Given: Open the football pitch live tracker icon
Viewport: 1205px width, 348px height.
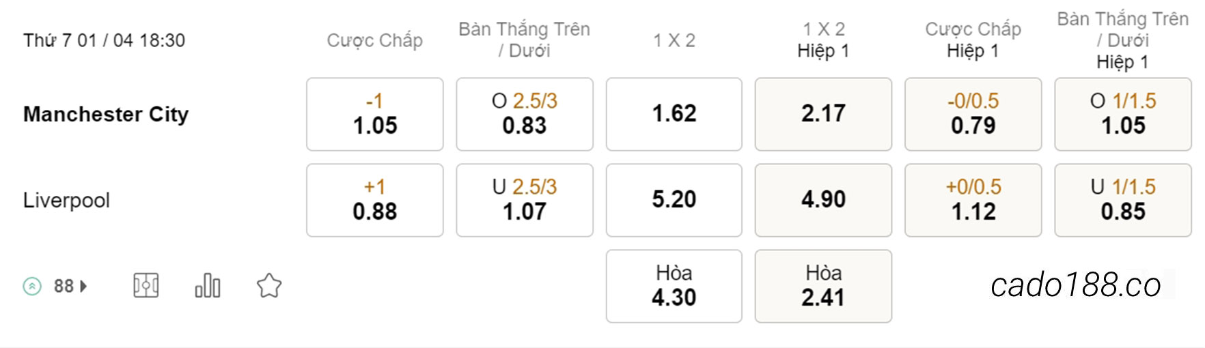Looking at the screenshot, I should pyautogui.click(x=146, y=286).
